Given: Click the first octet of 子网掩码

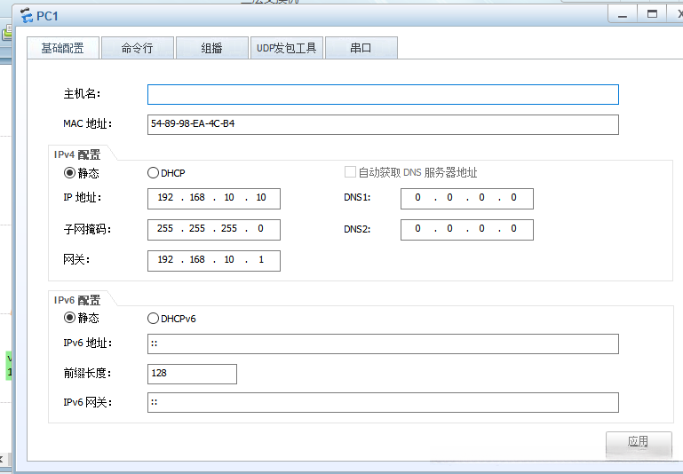Looking at the screenshot, I should pyautogui.click(x=165, y=228).
